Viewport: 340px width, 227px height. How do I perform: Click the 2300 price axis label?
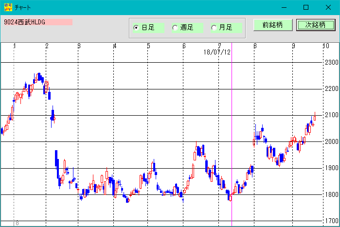coord(332,62)
